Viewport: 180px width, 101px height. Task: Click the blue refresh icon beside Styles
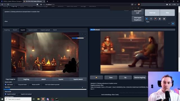pos(173,24)
